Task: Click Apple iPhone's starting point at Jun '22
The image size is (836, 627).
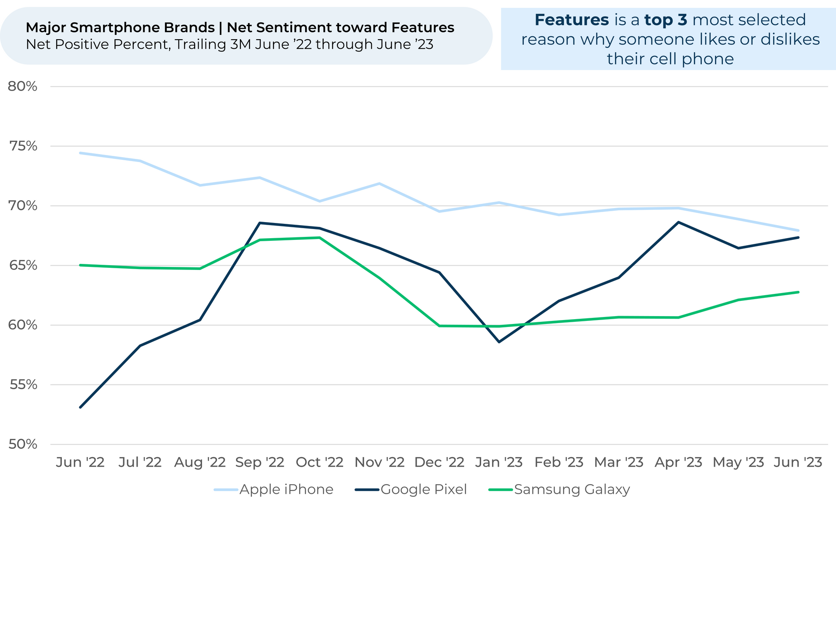Action: (81, 153)
